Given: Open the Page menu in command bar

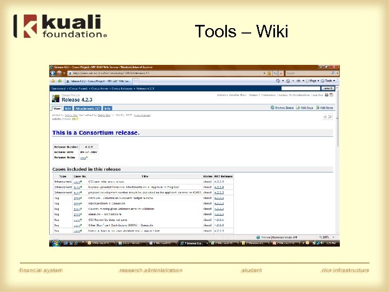Looking at the screenshot, I should (x=312, y=81).
